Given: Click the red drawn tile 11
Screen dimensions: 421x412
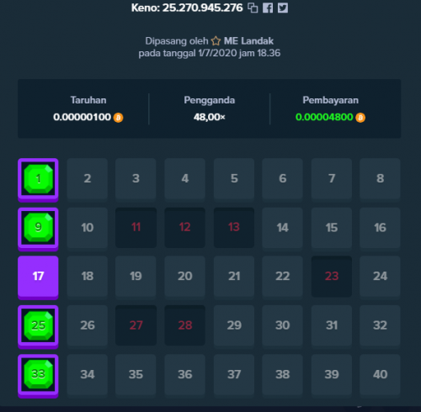Looking at the screenshot, I should tap(136, 228).
